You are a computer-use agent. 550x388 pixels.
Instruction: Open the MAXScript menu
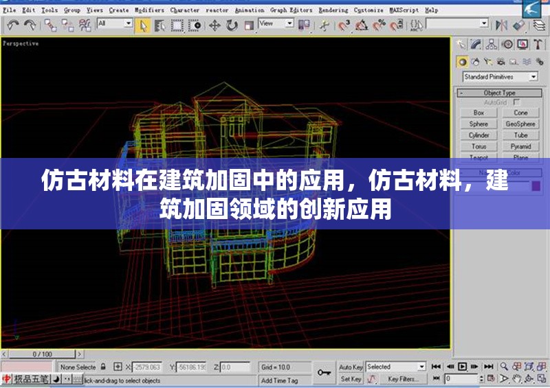click(404, 10)
